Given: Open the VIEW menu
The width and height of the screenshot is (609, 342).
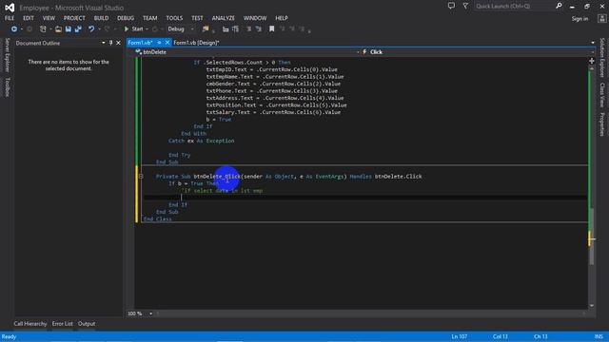Looking at the screenshot, I should (x=49, y=18).
